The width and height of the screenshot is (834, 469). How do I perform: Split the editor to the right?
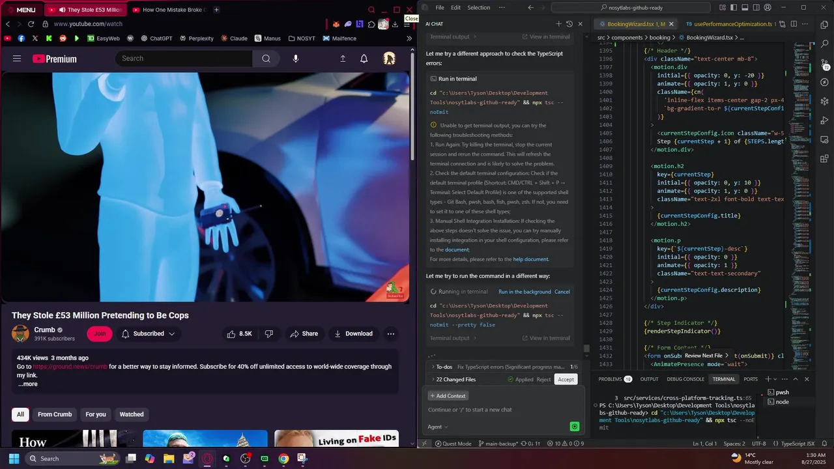(x=794, y=24)
